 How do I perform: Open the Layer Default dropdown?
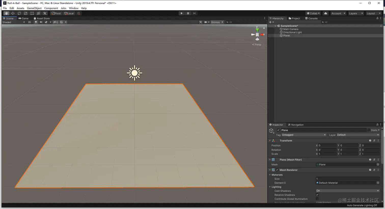[358, 135]
